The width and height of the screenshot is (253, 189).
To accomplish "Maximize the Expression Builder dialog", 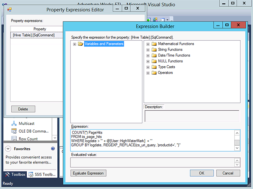I will point(227,25).
